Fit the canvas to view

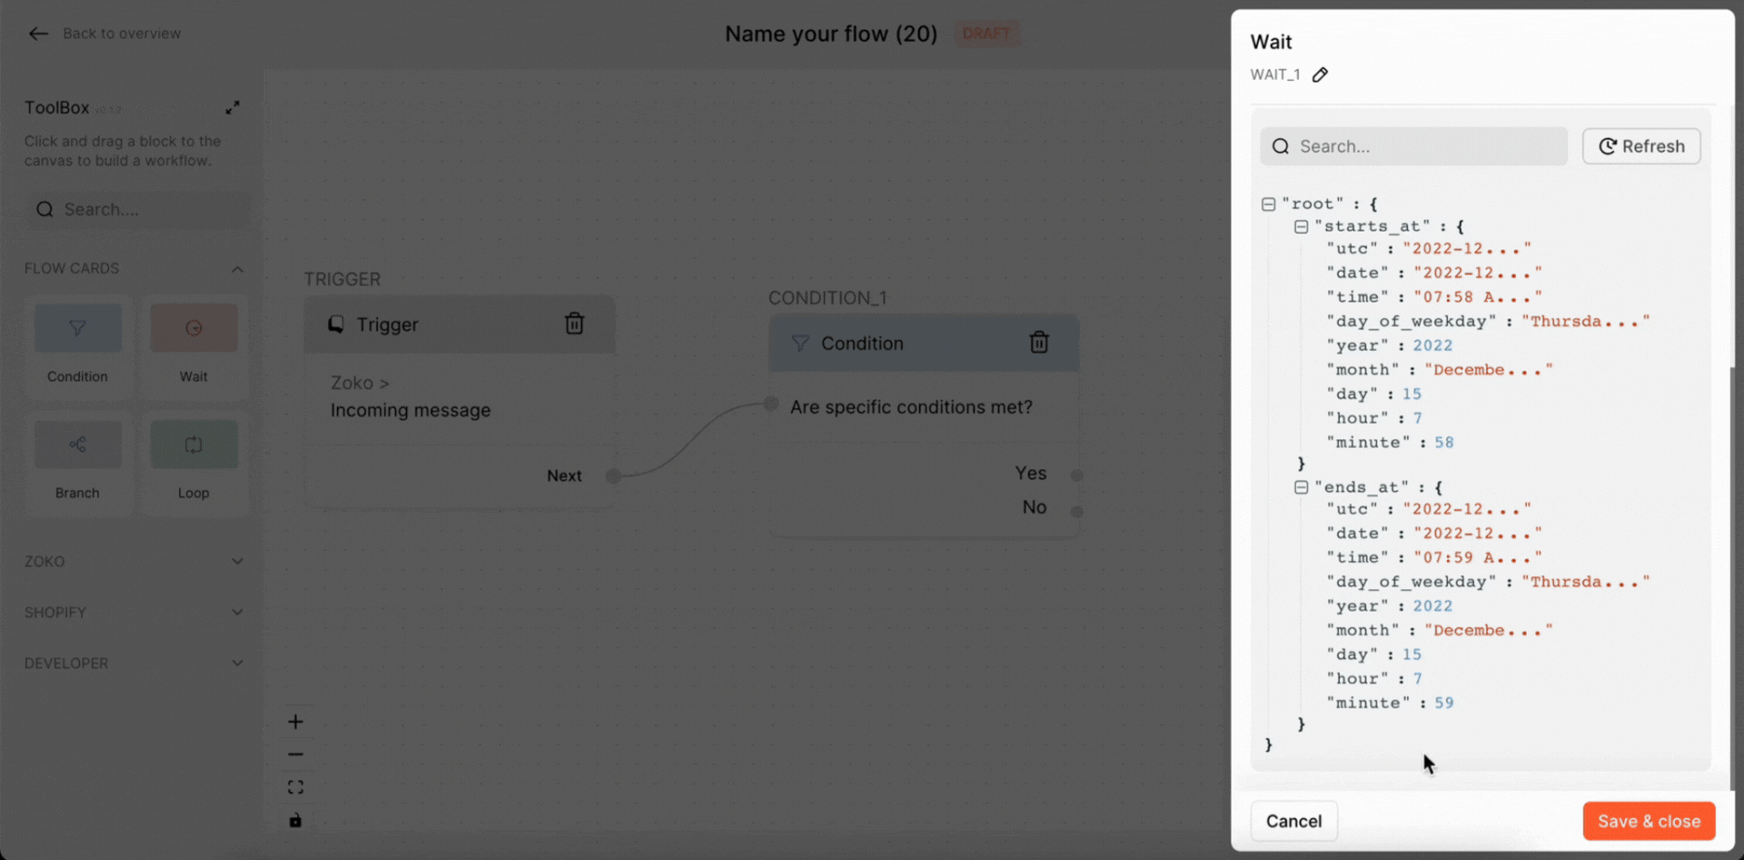[x=295, y=787]
